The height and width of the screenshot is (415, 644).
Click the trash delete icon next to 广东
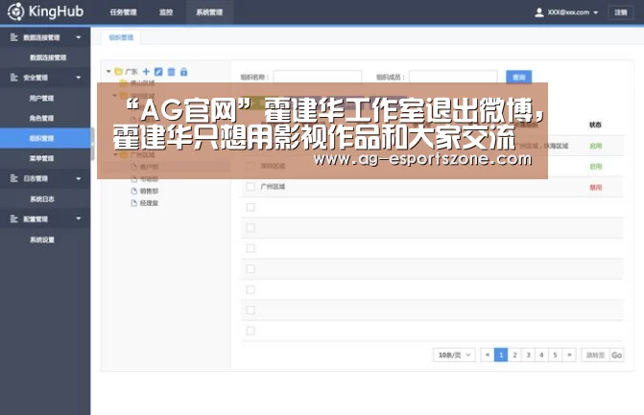tap(171, 72)
